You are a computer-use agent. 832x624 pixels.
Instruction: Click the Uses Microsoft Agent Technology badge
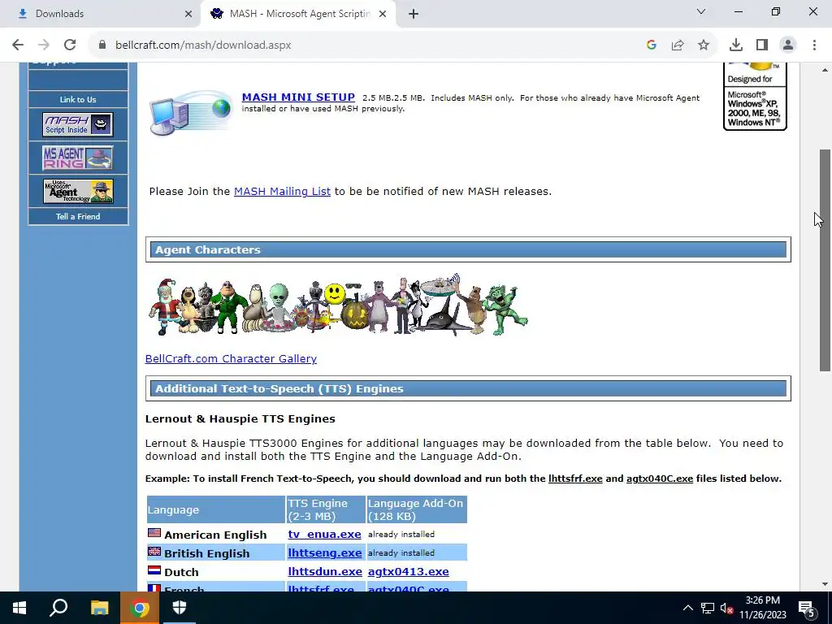pyautogui.click(x=78, y=191)
